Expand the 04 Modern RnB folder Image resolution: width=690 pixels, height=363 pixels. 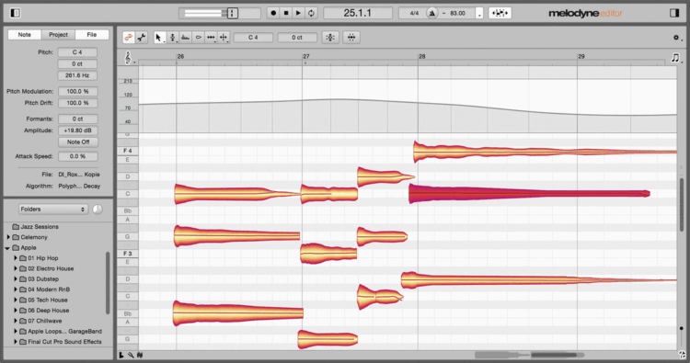tap(16, 289)
